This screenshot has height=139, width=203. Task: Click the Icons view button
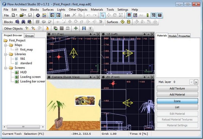177,101
